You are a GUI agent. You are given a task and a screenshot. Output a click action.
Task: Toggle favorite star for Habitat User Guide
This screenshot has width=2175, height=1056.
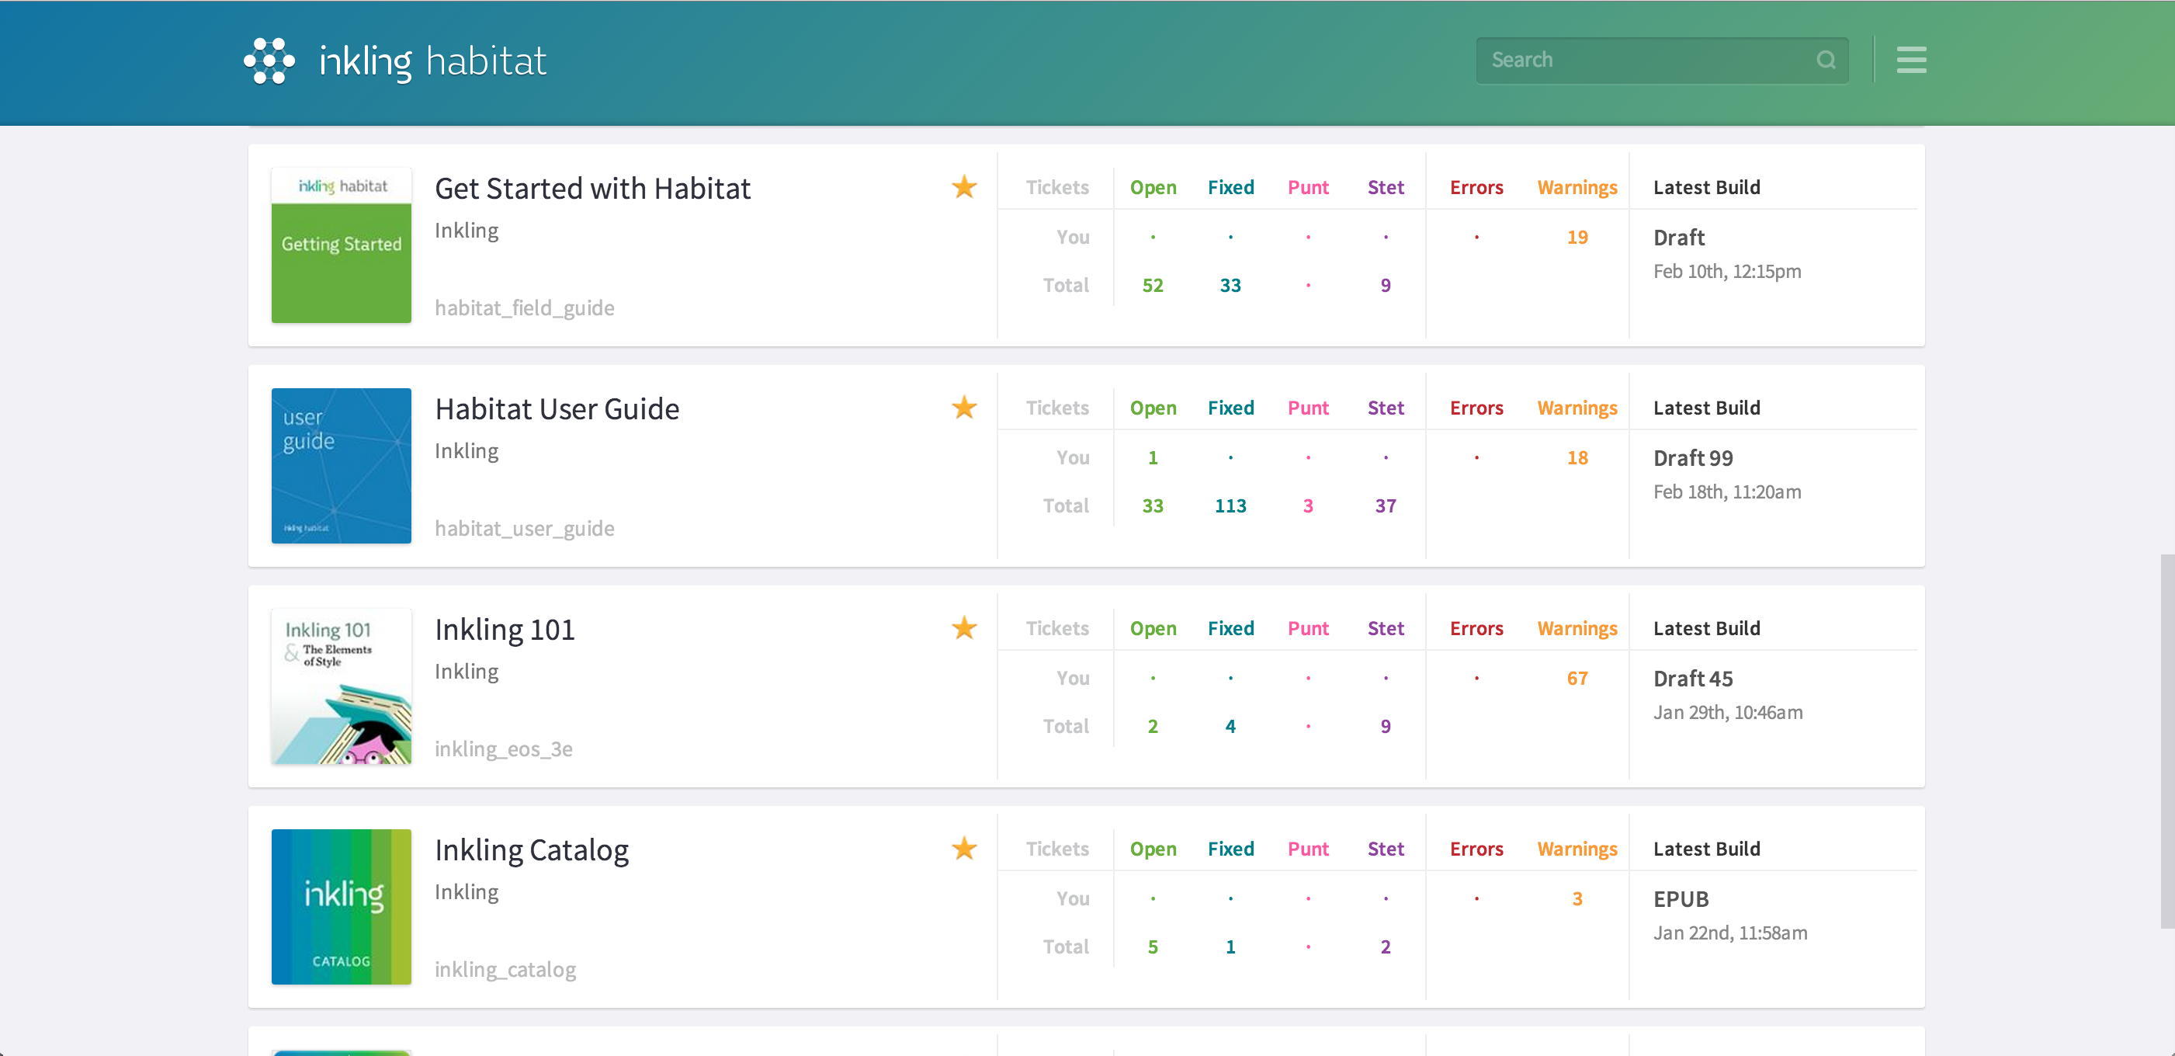tap(964, 407)
